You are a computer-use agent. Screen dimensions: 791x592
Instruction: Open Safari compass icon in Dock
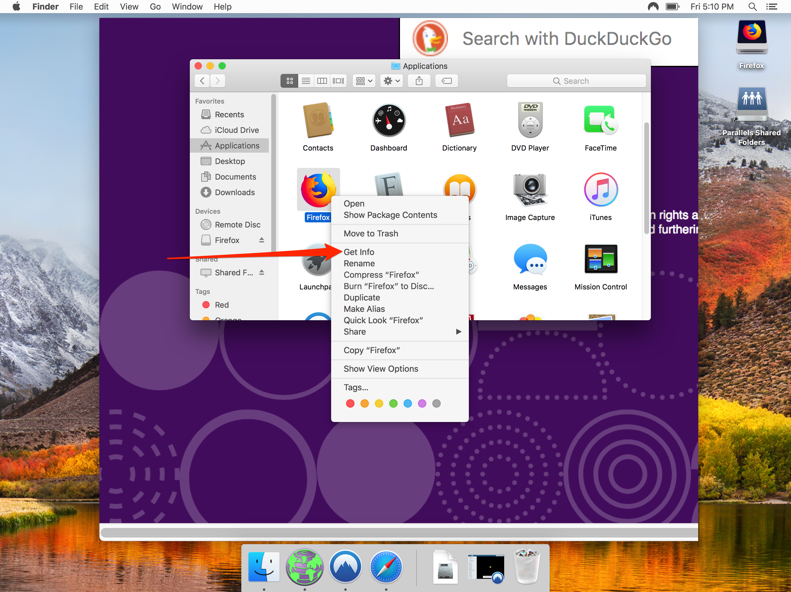pos(386,567)
